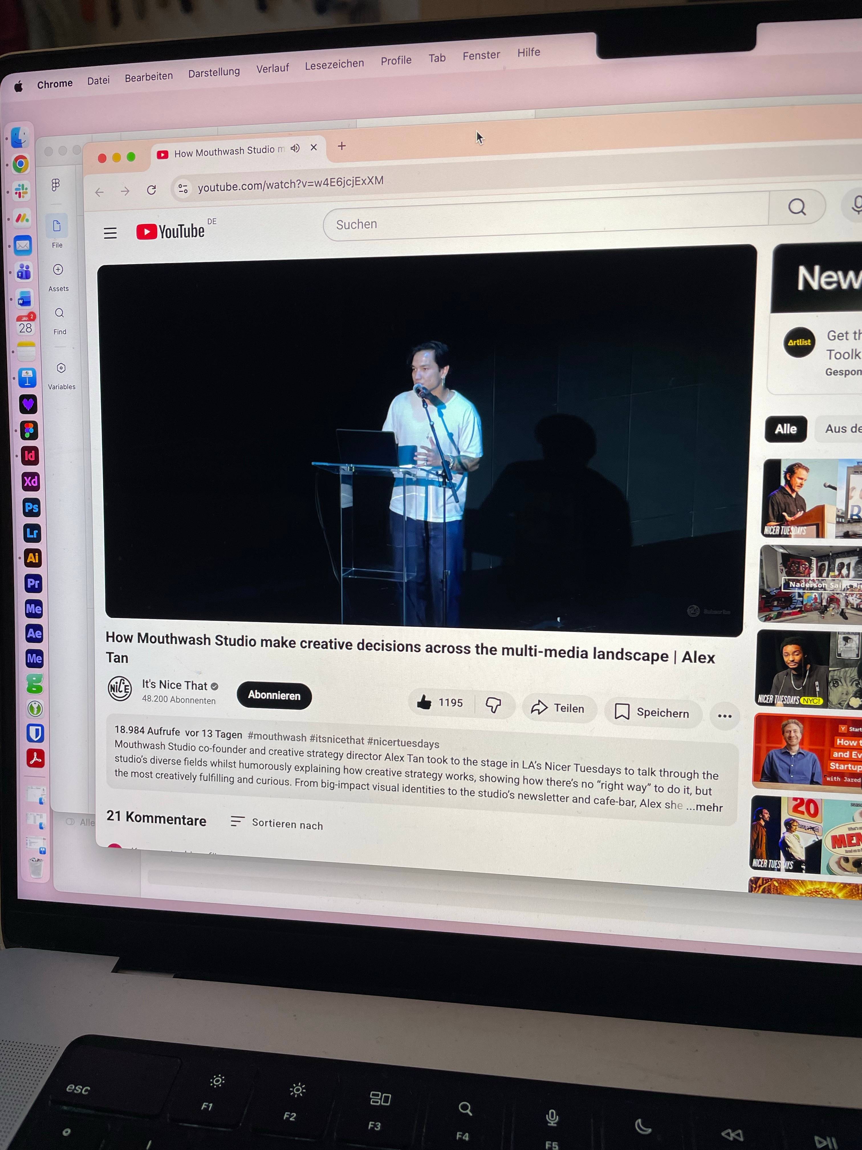Image resolution: width=862 pixels, height=1150 pixels.
Task: Open the Profile menu
Action: point(396,60)
